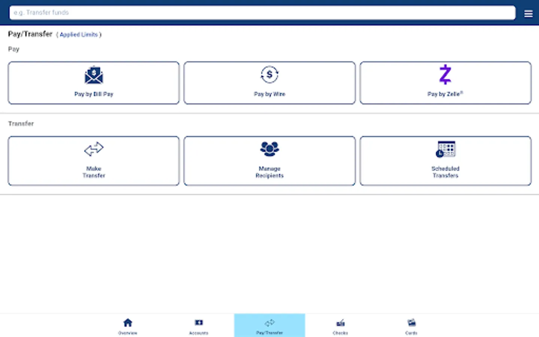The image size is (539, 337).
Task: Switch to the Checks tab label
Action: 340,333
